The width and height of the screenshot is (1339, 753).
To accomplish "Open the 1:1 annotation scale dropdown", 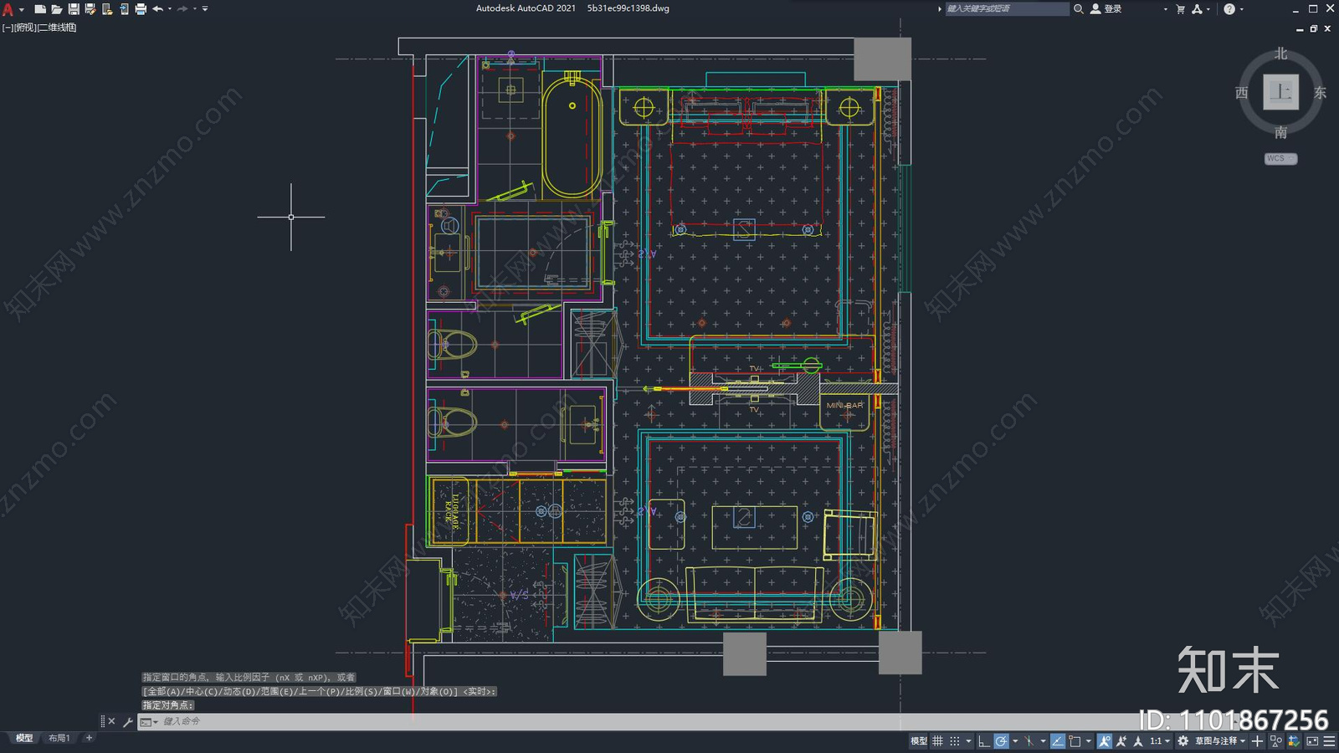I will [x=1160, y=741].
